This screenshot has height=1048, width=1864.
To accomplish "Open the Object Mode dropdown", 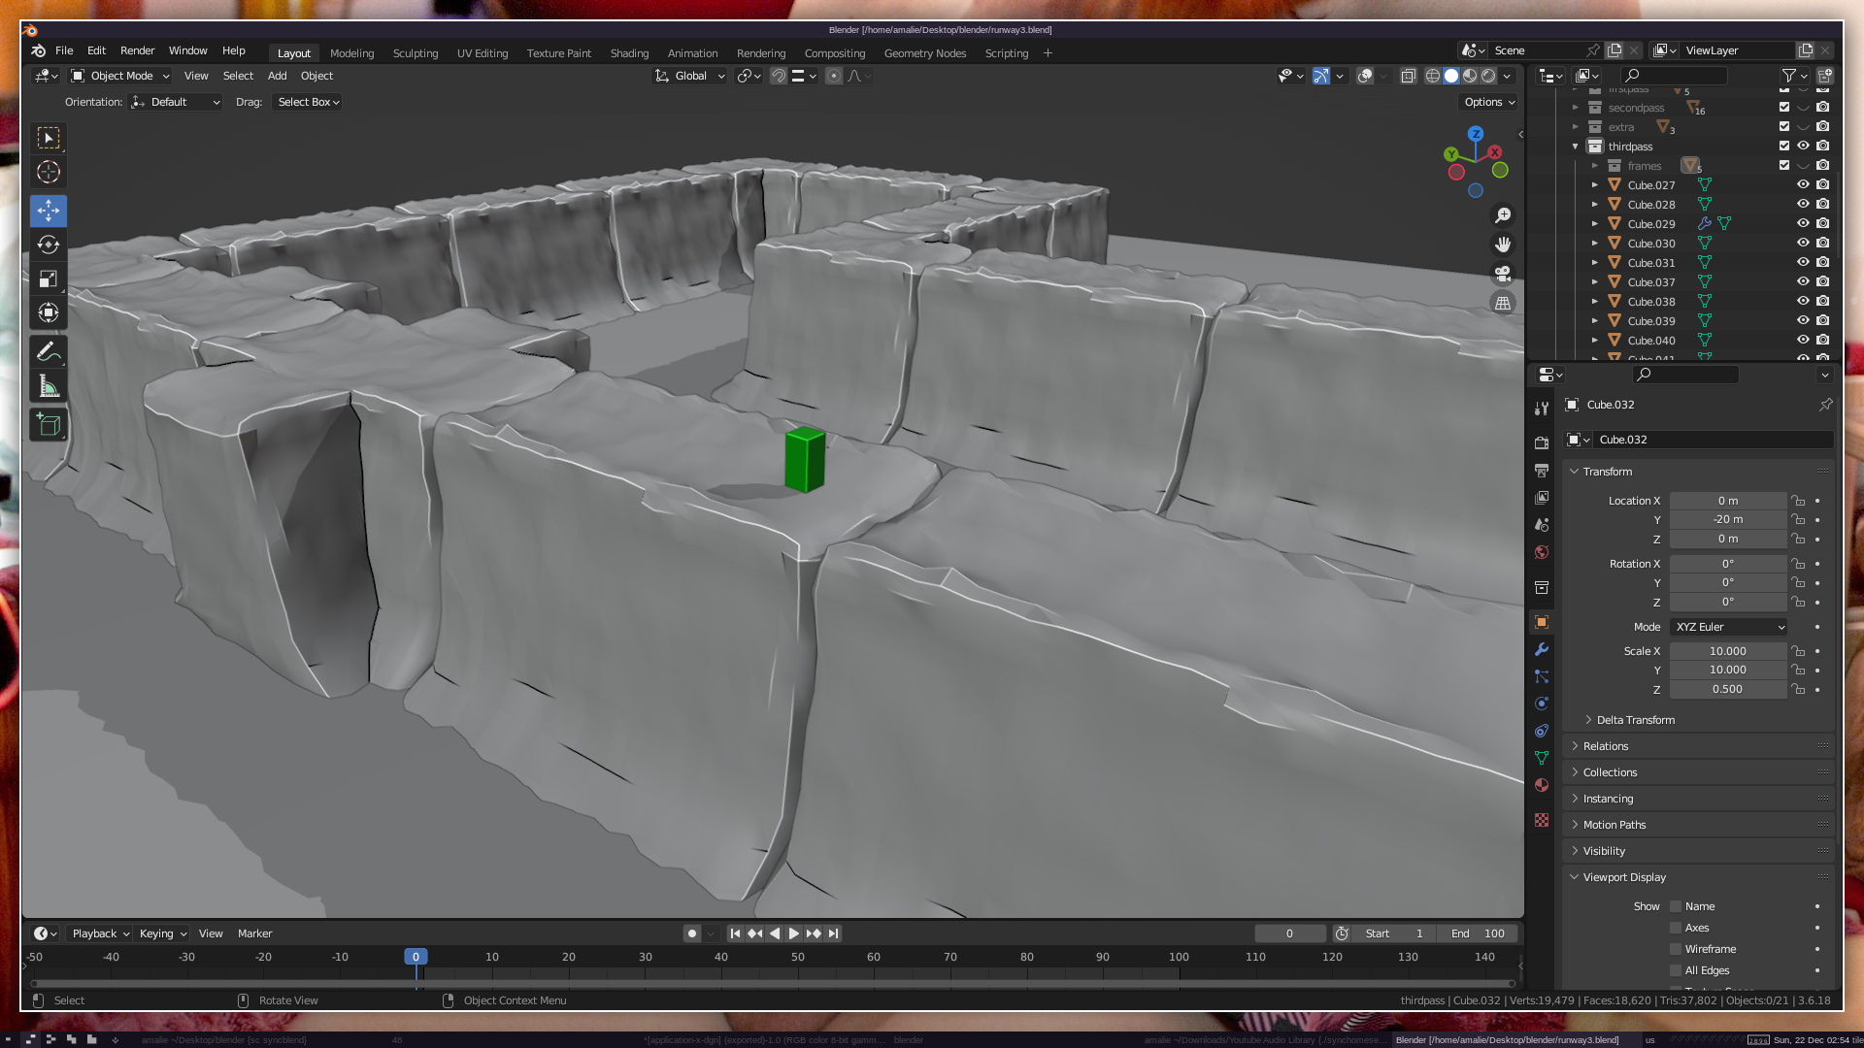I will 120,76.
